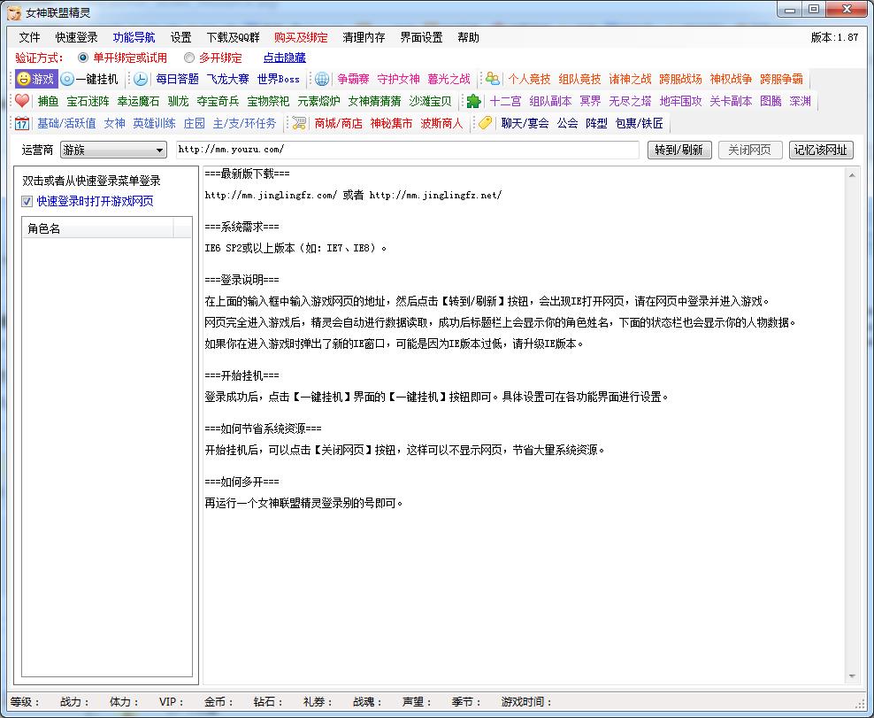
Task: Click the game URL address input field
Action: tap(407, 151)
